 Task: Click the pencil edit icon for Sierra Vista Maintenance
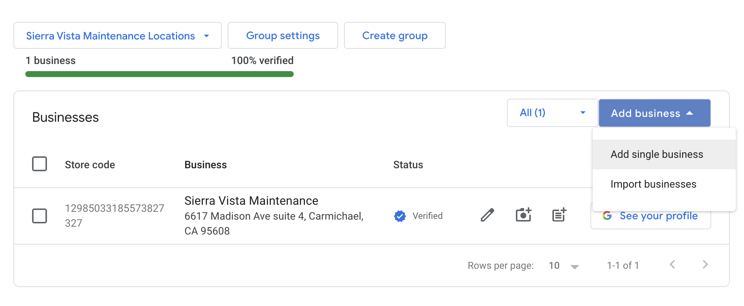click(487, 215)
